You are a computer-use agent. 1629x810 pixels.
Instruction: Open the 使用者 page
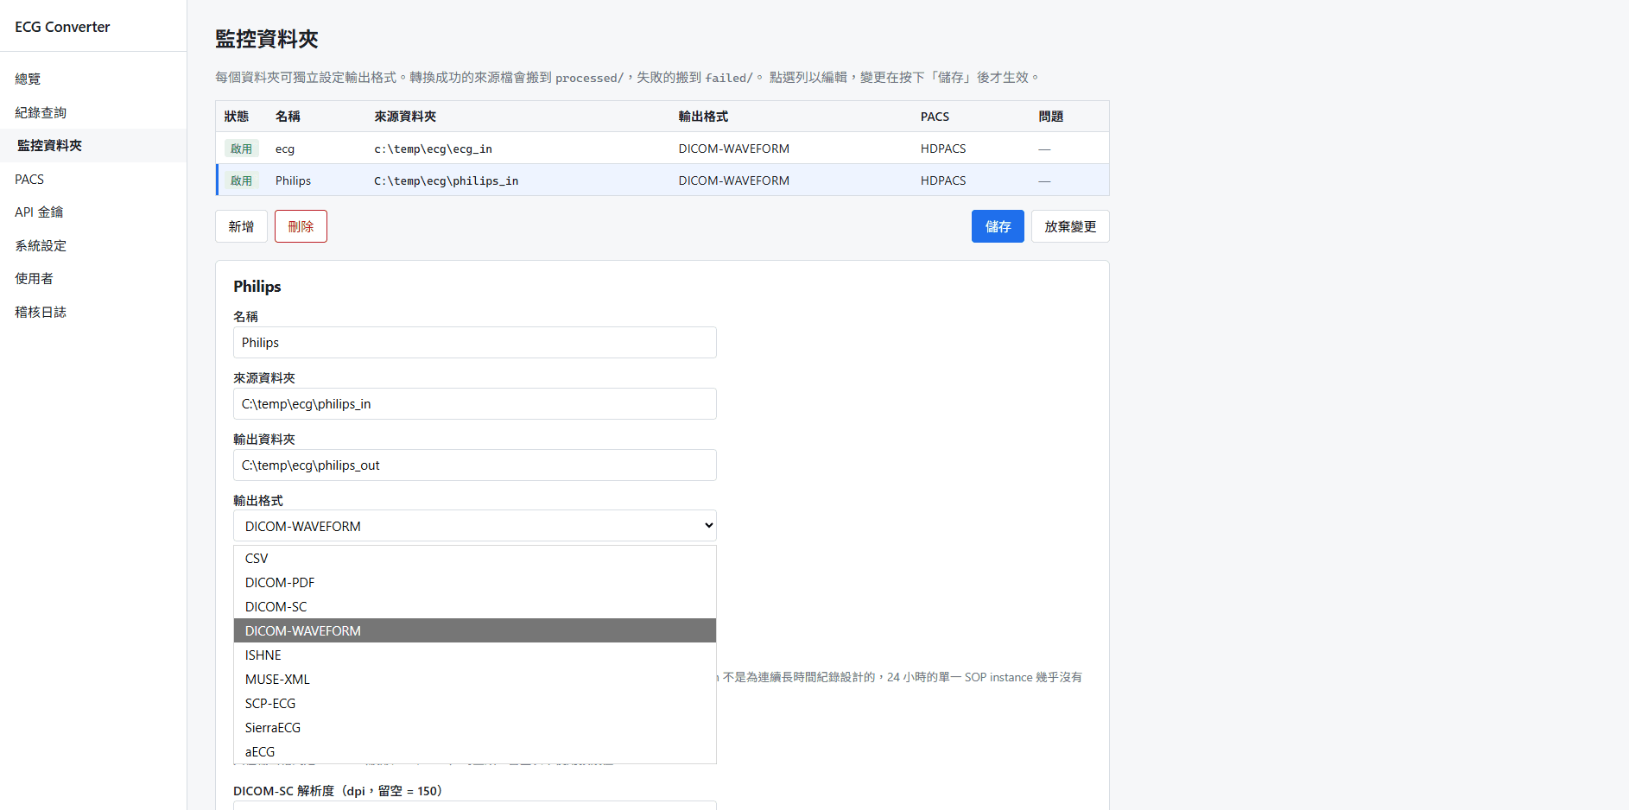click(x=34, y=278)
